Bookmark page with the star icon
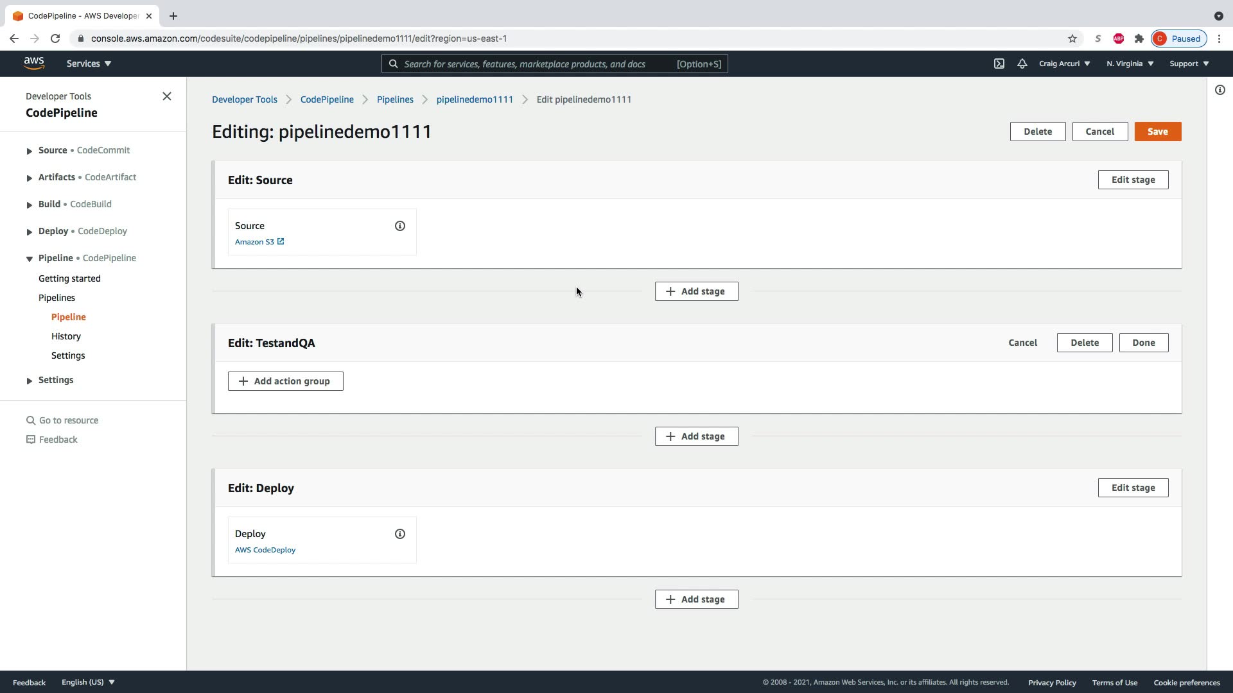Screen dimensions: 1233x693 (x=1072, y=38)
